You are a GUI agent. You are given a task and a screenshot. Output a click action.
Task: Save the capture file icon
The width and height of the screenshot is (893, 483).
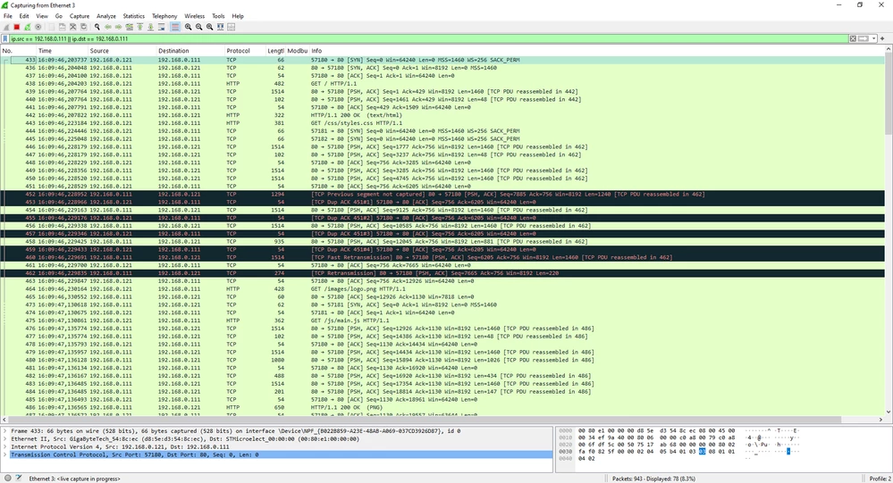62,27
